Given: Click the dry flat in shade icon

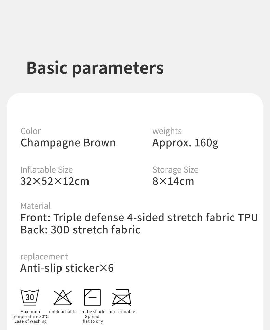Looking at the screenshot, I should click(x=93, y=298).
